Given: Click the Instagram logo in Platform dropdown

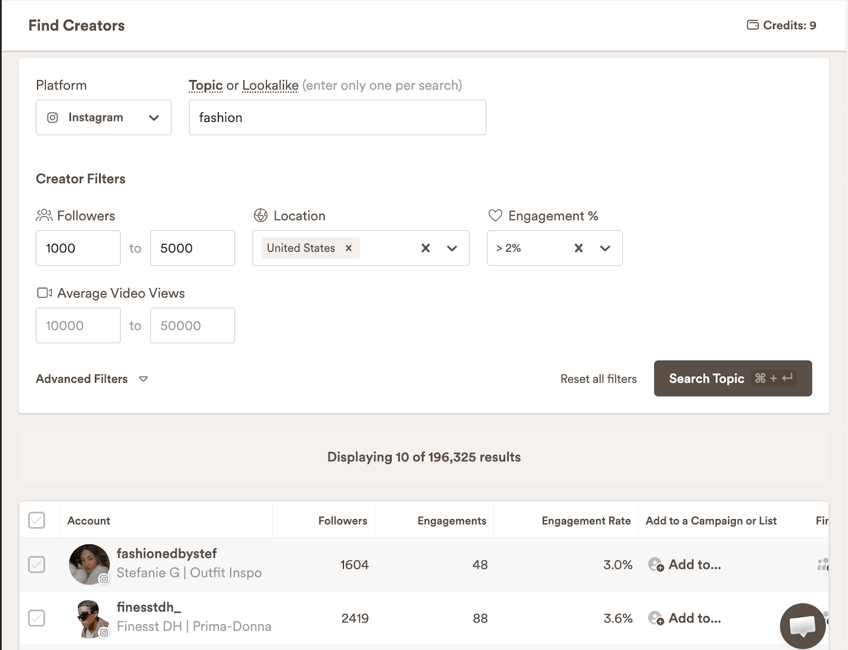Looking at the screenshot, I should [x=52, y=117].
